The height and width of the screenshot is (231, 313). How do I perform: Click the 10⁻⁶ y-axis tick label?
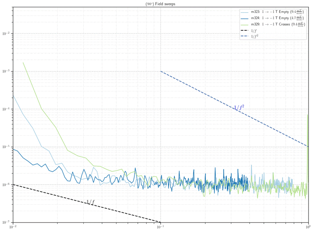pyautogui.click(x=6, y=185)
